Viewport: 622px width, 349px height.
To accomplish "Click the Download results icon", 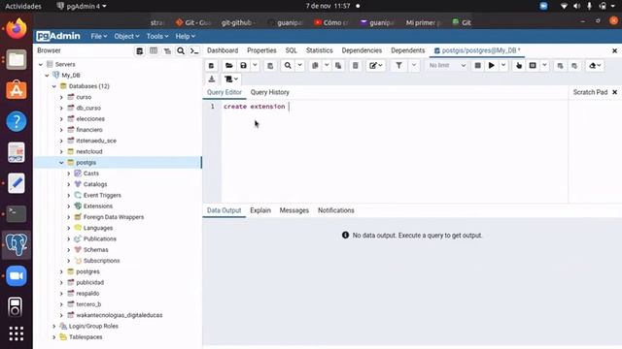I will click(212, 79).
